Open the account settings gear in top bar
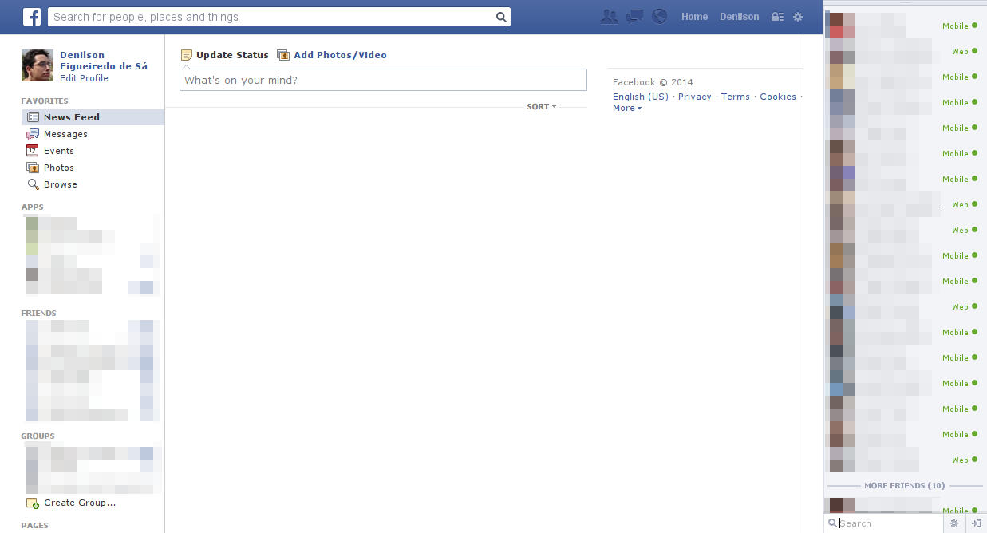The height and width of the screenshot is (533, 987). (x=798, y=17)
